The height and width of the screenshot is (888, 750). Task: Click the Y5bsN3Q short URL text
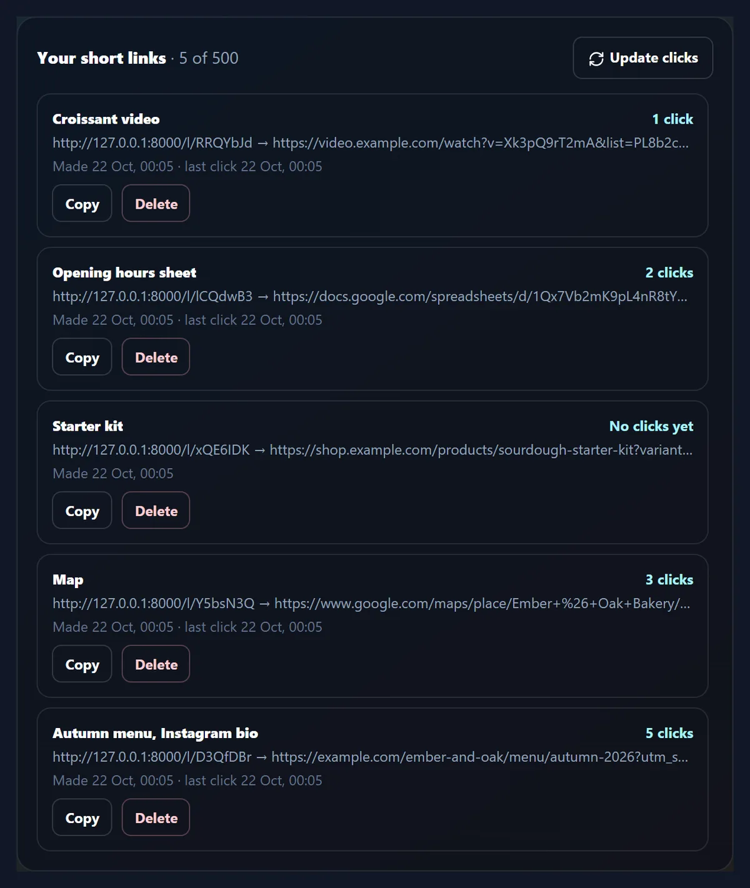click(154, 604)
